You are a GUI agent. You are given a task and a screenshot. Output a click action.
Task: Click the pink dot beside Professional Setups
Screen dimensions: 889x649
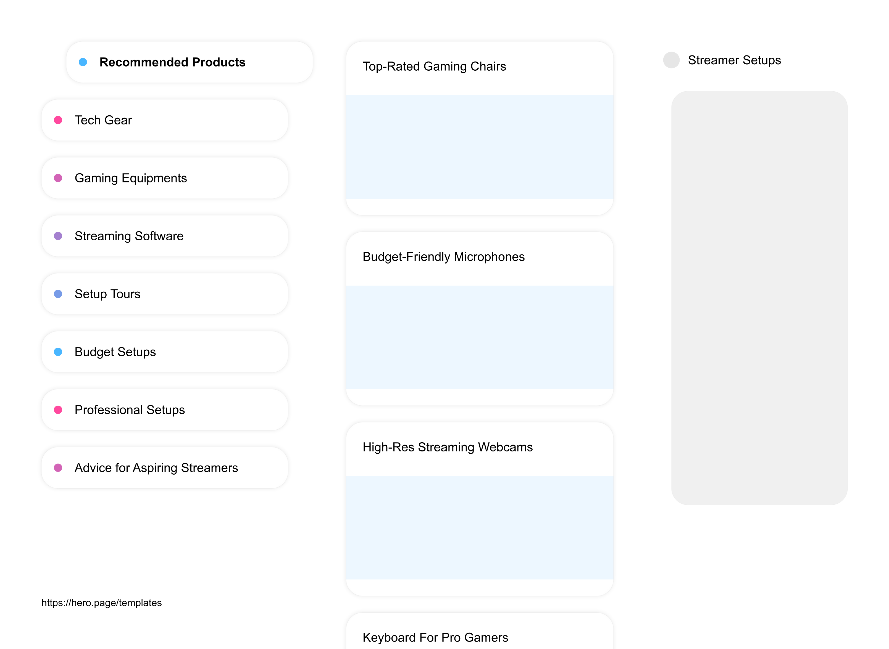tap(58, 410)
